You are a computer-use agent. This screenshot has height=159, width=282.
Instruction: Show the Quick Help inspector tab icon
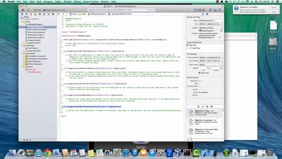tap(207, 14)
